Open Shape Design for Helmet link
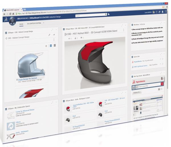Image resolution: width=171 pixels, height=147 pixels. point(27,79)
